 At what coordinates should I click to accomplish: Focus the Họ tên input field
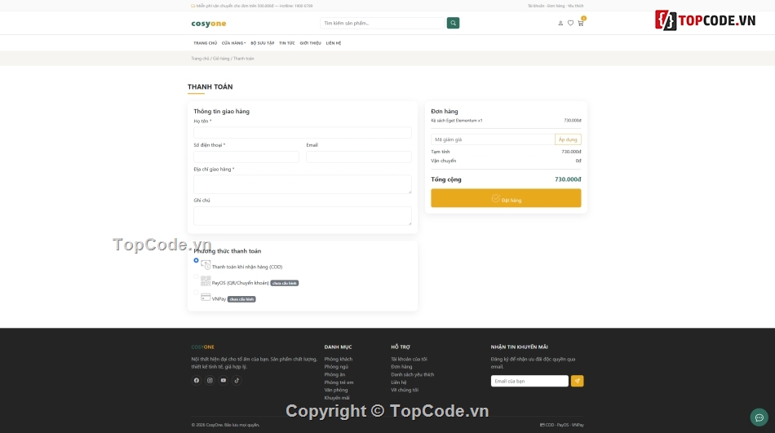pyautogui.click(x=303, y=132)
